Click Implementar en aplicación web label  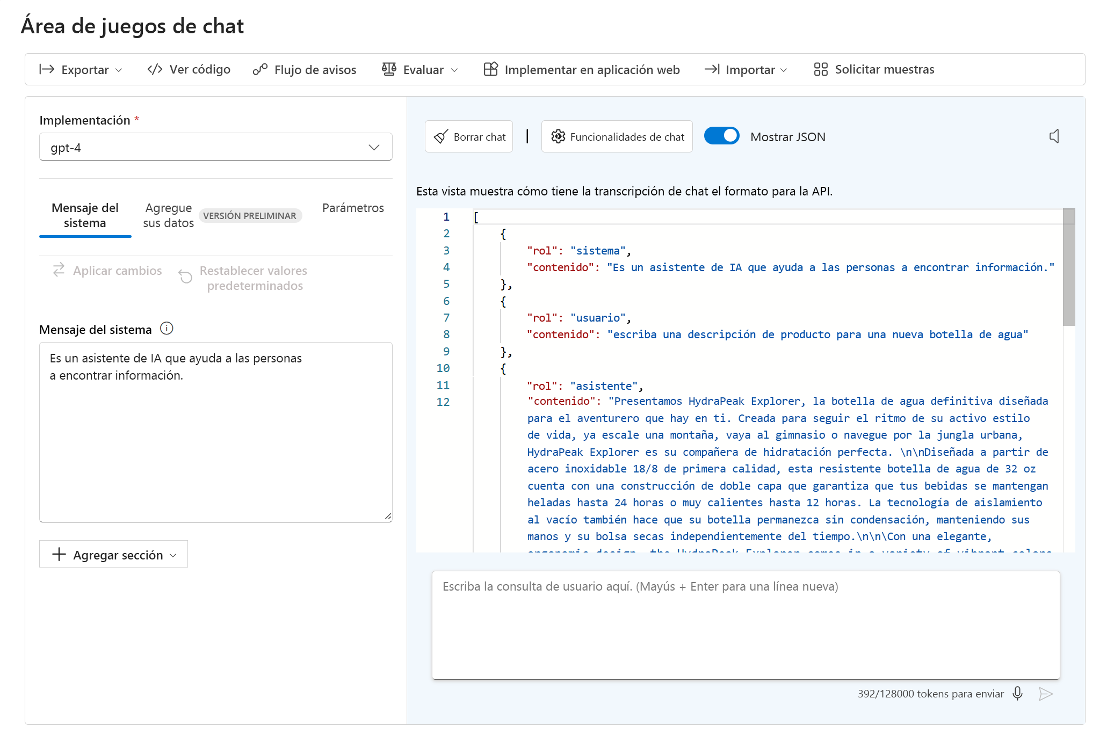[592, 70]
